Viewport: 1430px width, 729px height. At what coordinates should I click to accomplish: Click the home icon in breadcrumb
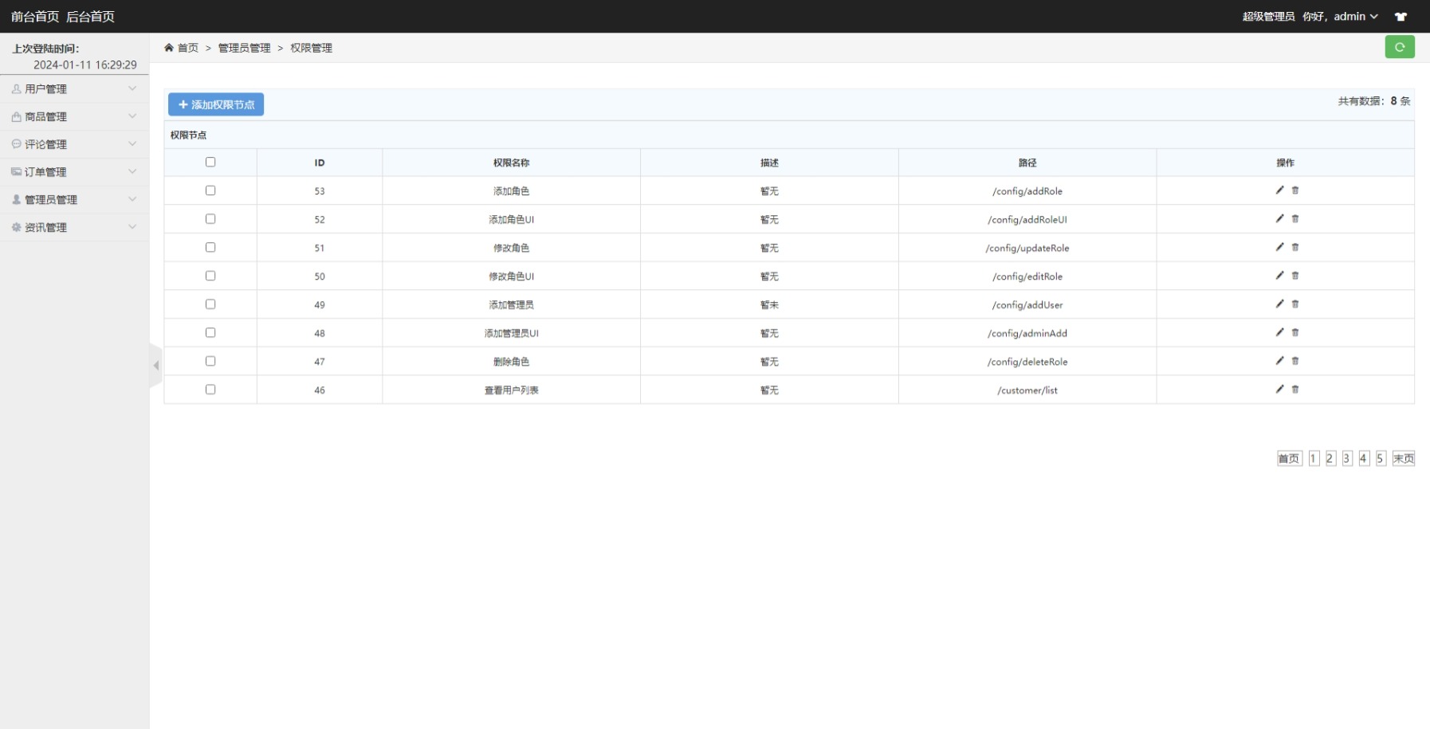click(169, 48)
